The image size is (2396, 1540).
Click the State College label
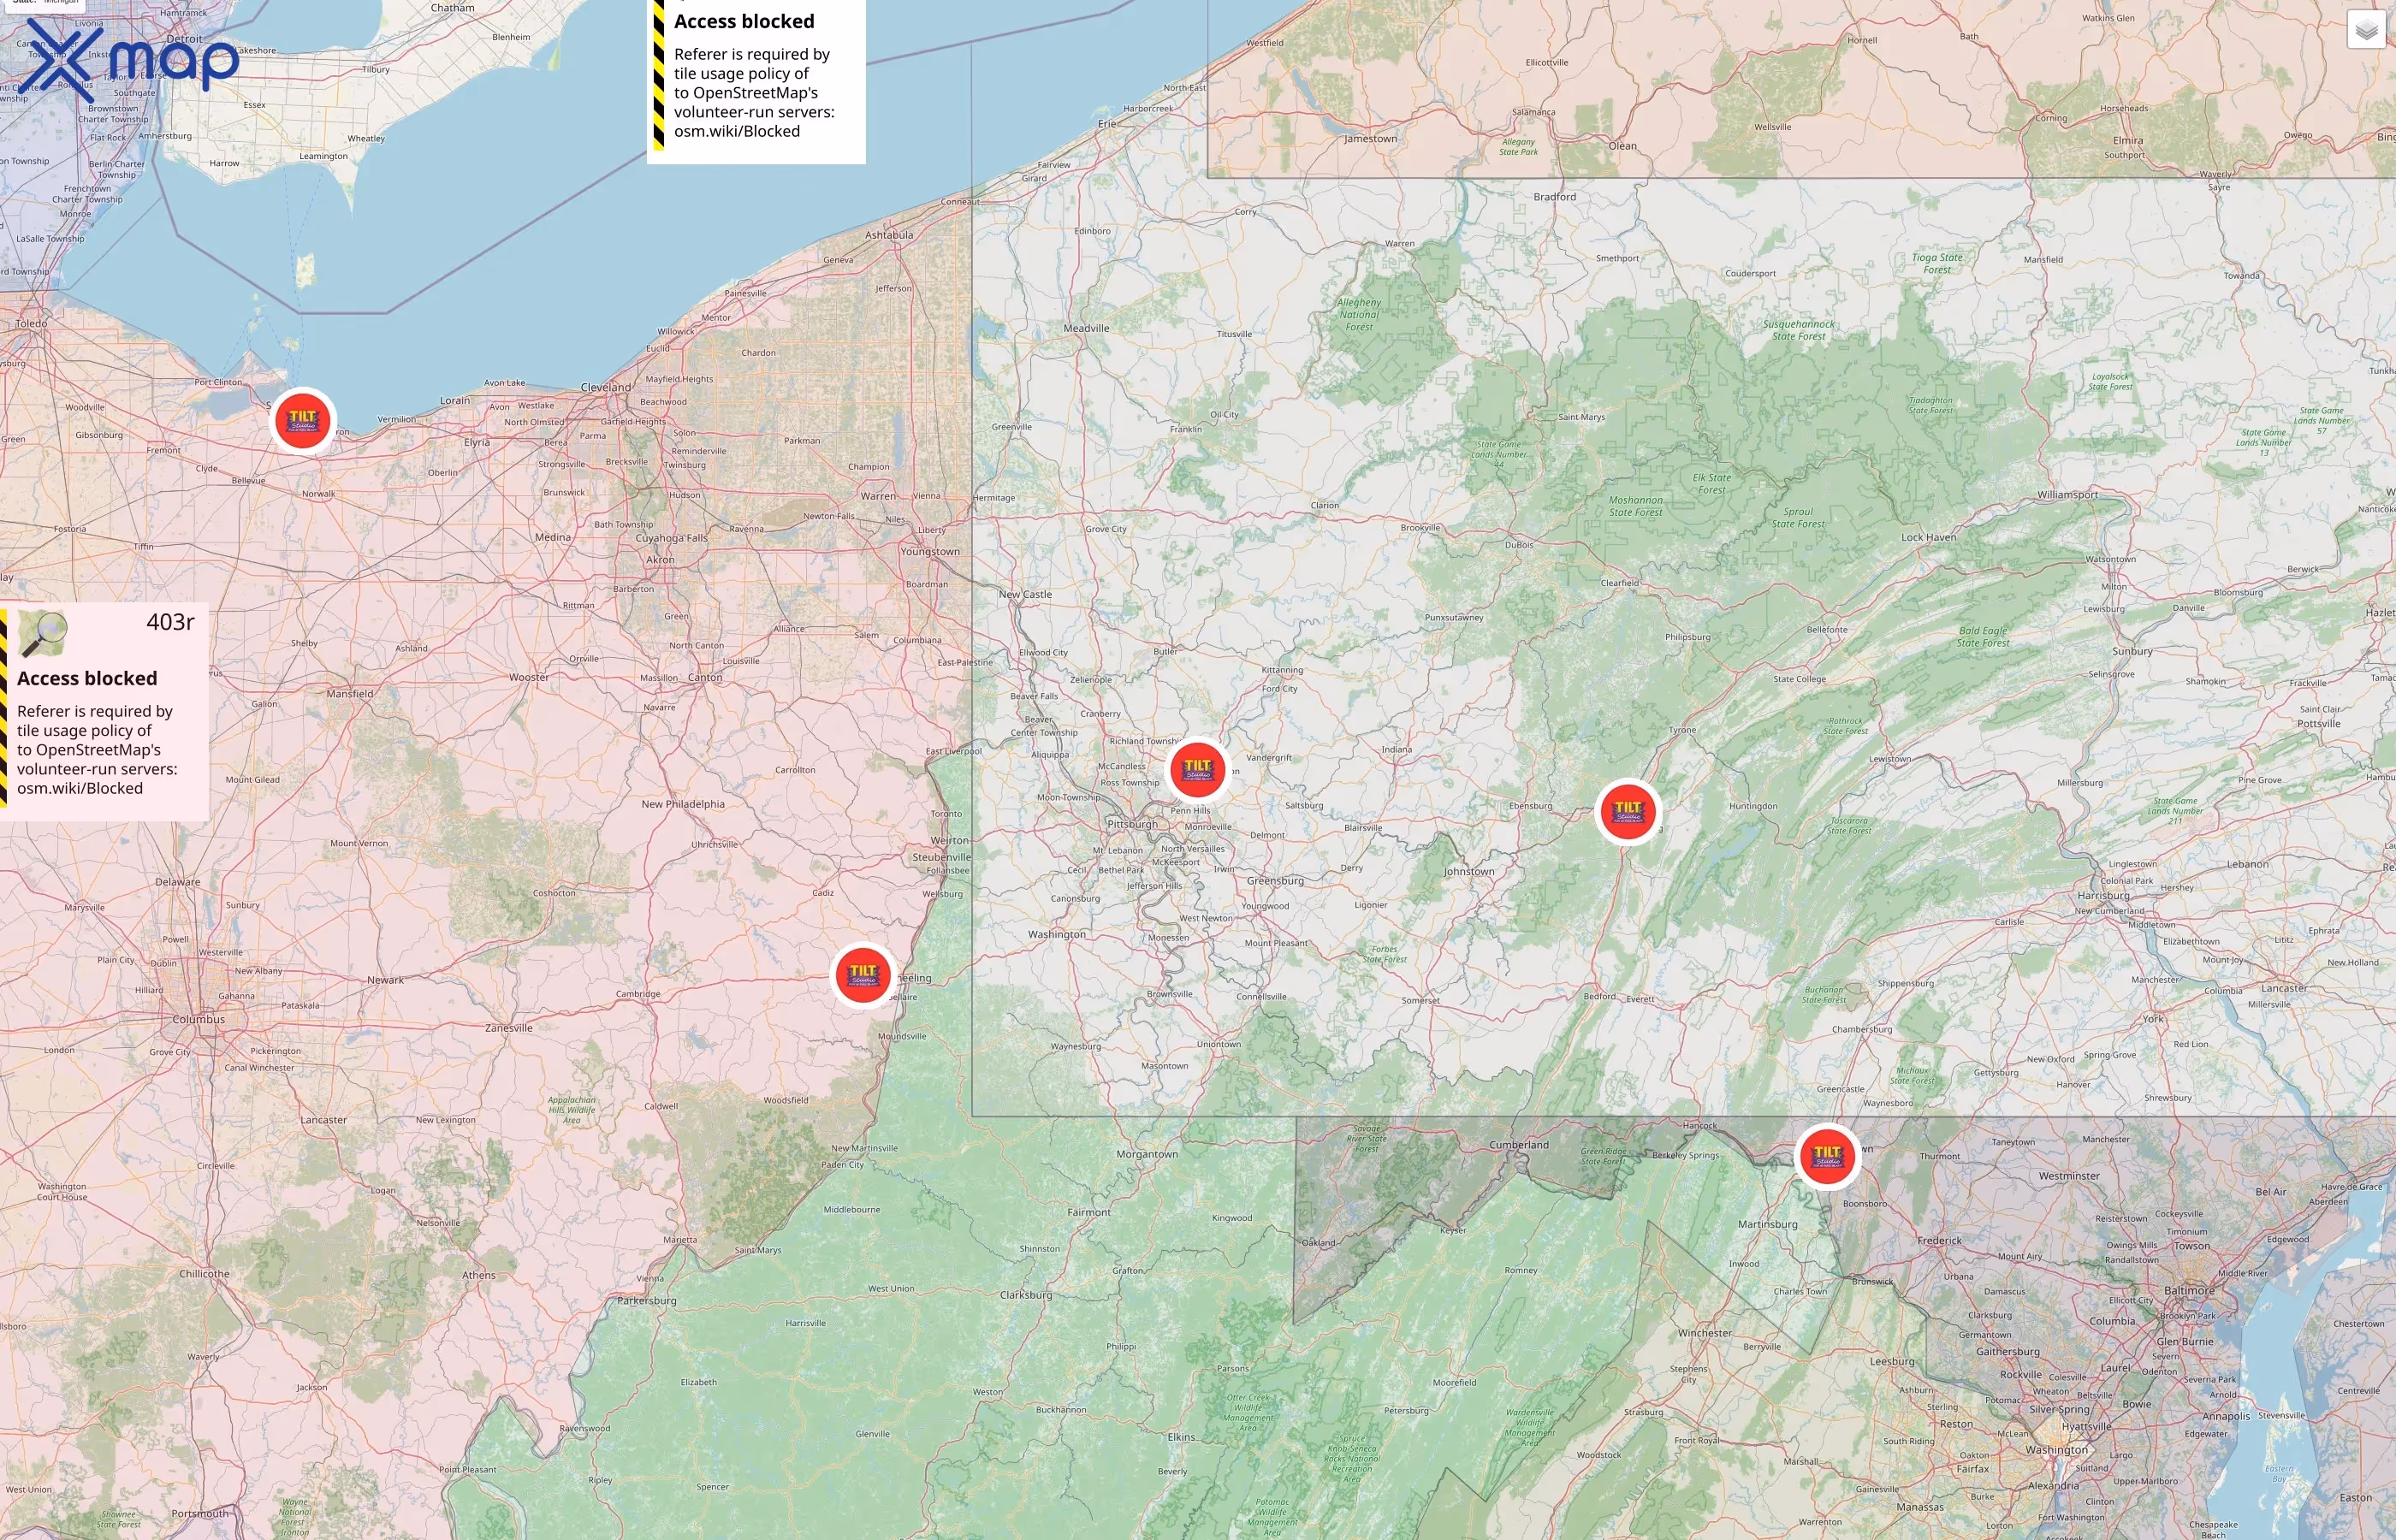pyautogui.click(x=1800, y=679)
